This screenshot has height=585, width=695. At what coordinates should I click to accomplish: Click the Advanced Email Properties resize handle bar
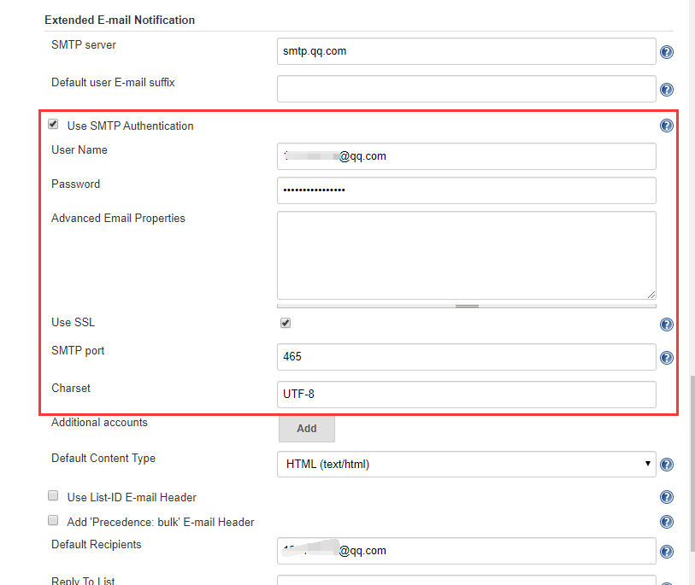467,305
